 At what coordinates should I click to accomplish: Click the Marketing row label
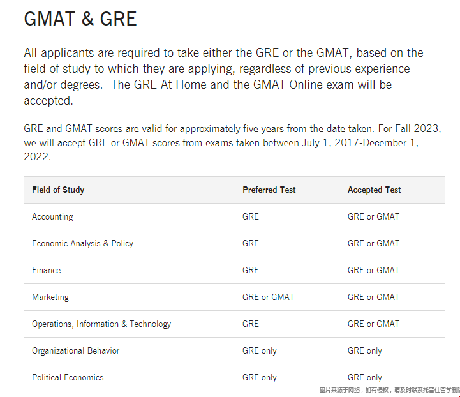click(x=50, y=297)
